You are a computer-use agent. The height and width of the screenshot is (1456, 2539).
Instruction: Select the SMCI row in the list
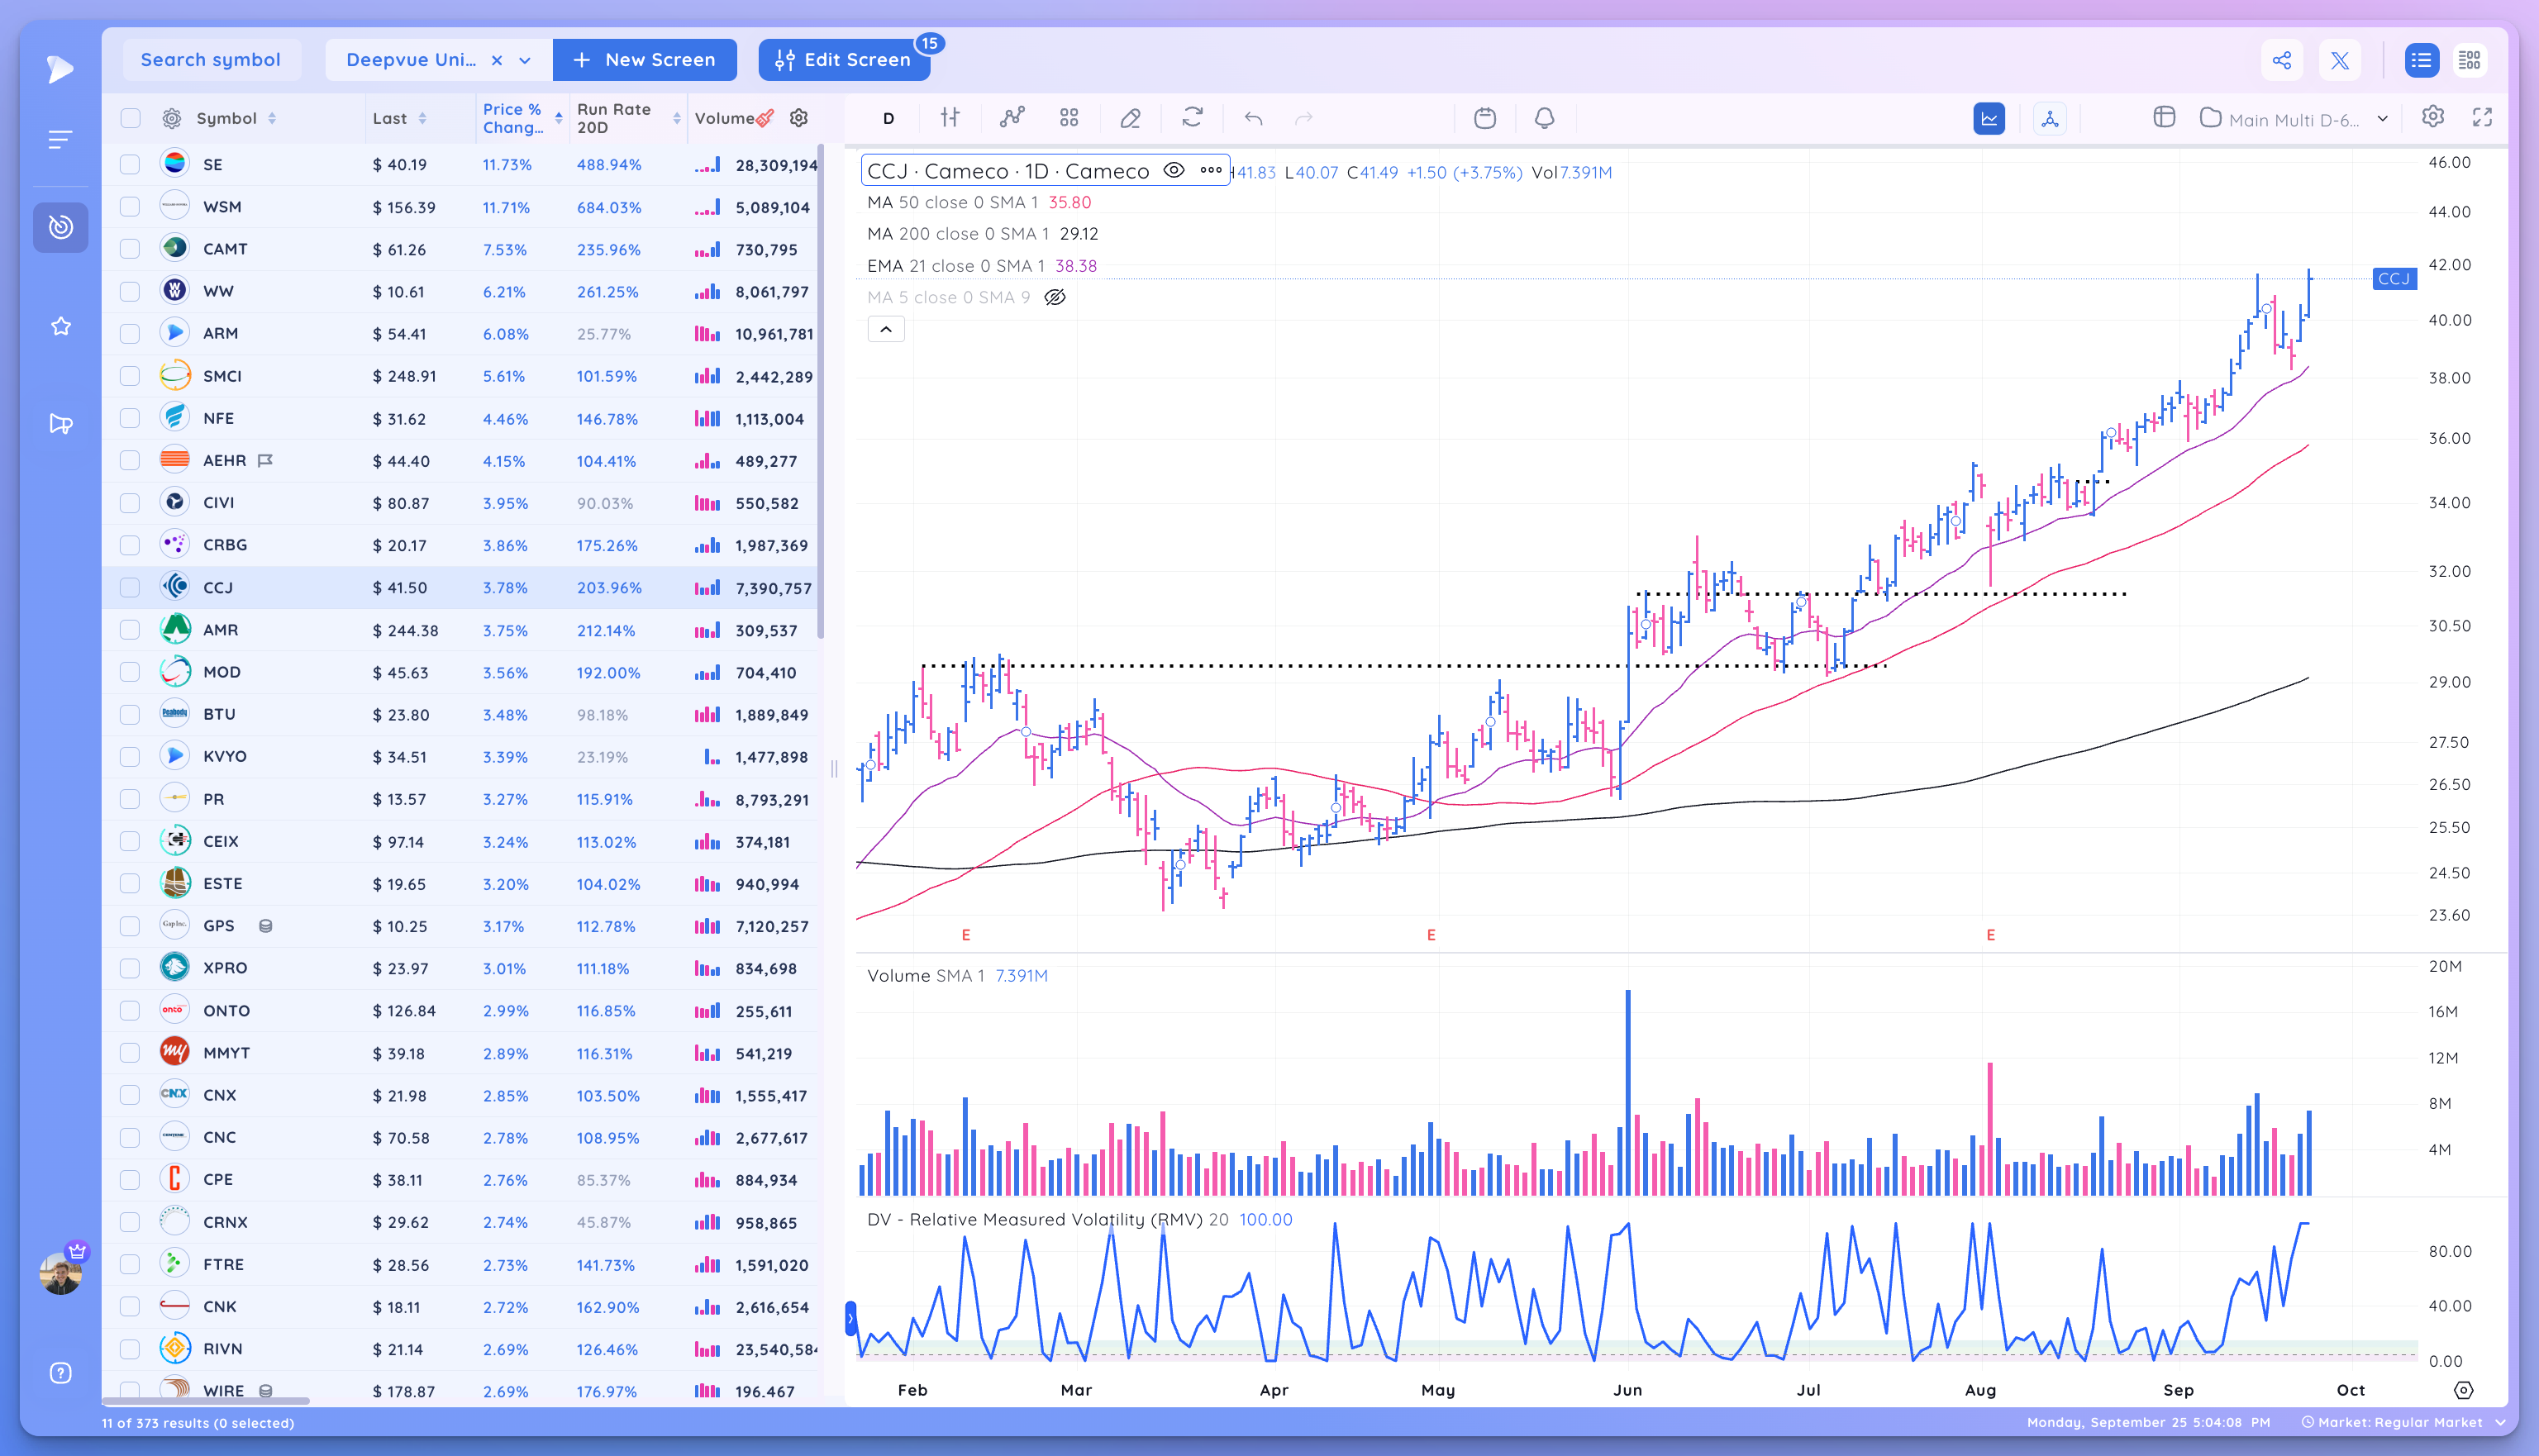460,376
